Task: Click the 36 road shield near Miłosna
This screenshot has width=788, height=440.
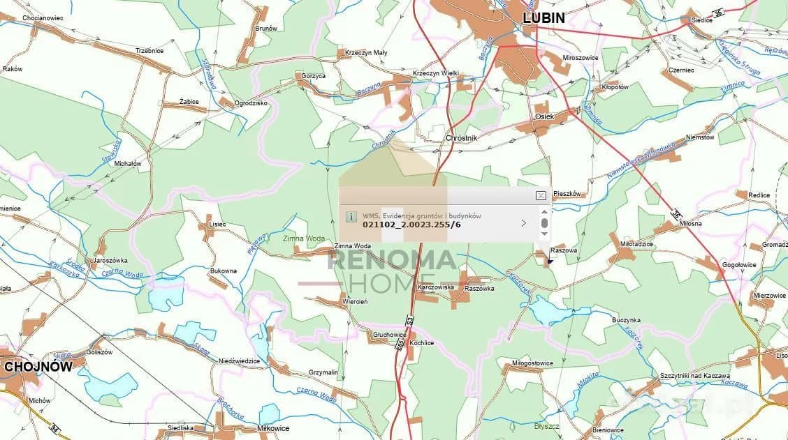Action: point(676,215)
